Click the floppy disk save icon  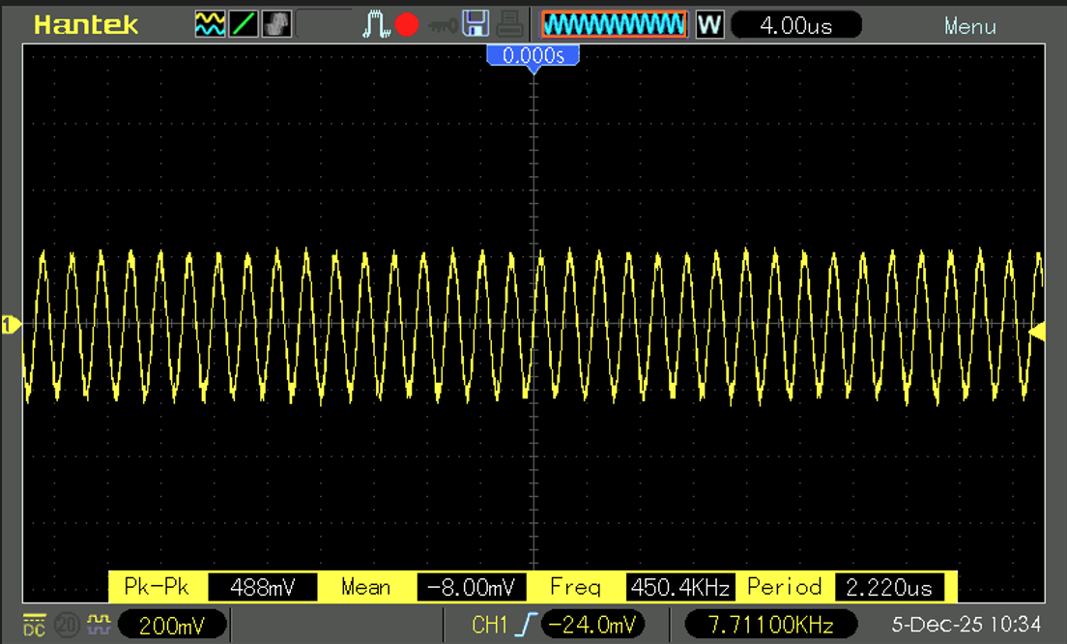click(475, 25)
